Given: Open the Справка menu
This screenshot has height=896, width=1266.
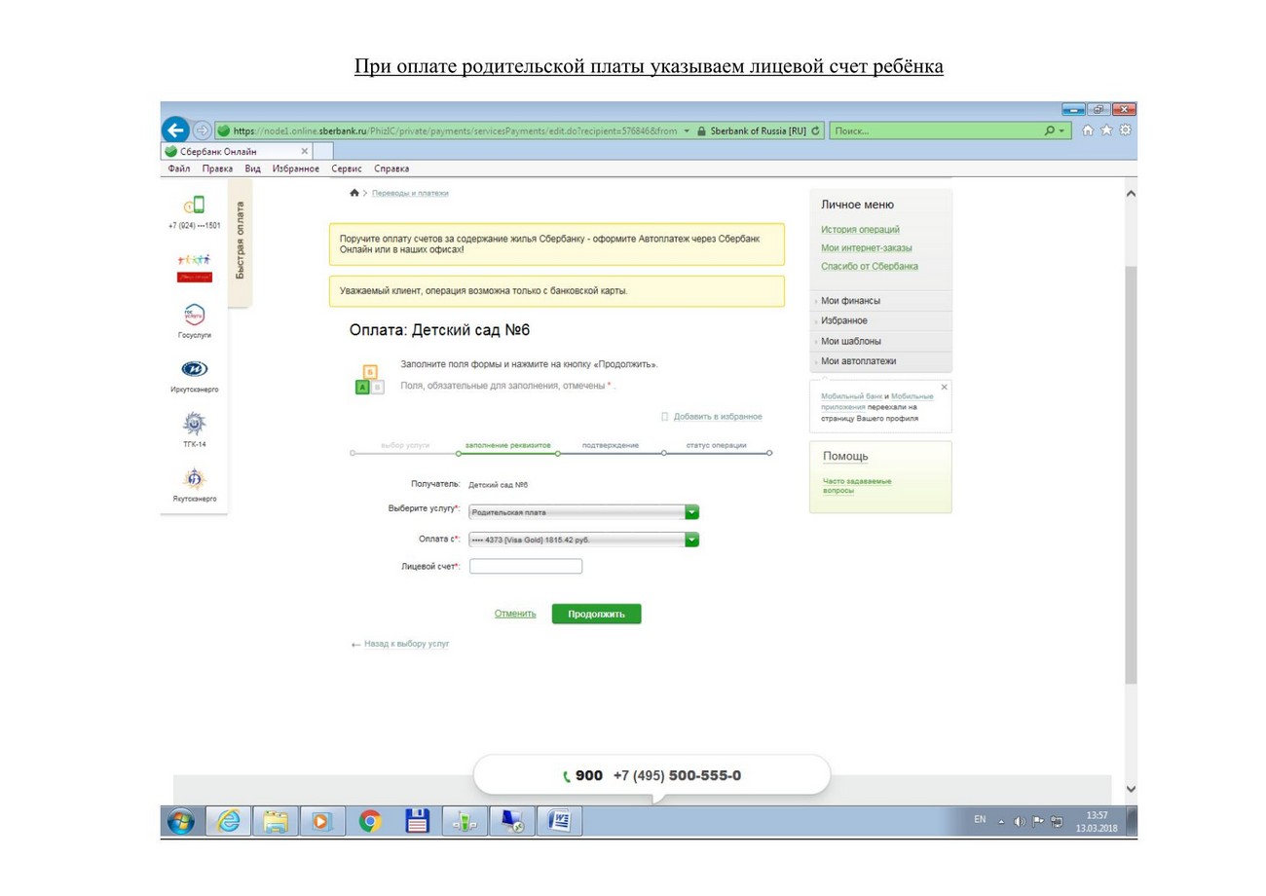Looking at the screenshot, I should point(391,168).
